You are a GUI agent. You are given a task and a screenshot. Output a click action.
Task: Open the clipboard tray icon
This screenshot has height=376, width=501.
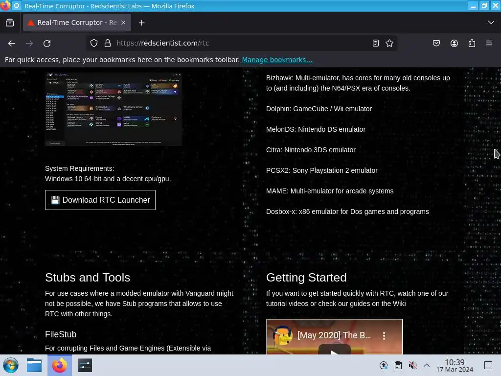click(398, 365)
